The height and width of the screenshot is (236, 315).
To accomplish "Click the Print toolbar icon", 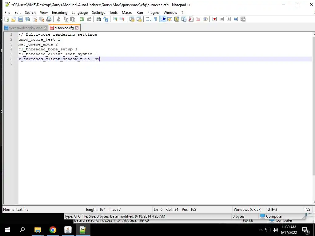I will coord(49,19).
